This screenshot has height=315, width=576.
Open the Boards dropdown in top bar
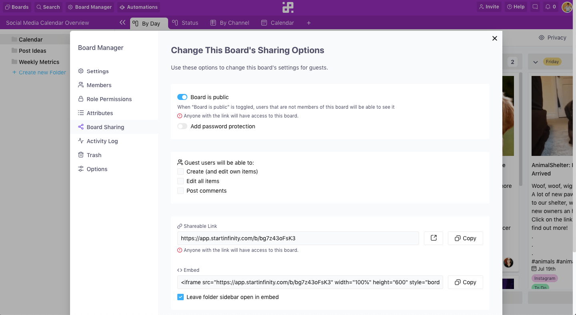click(17, 7)
